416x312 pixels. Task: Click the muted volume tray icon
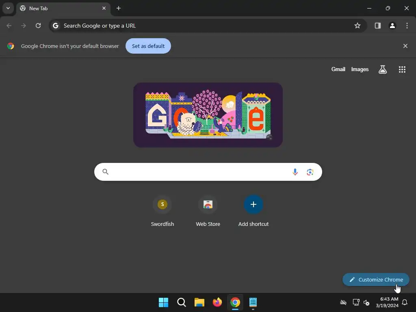[x=367, y=302]
